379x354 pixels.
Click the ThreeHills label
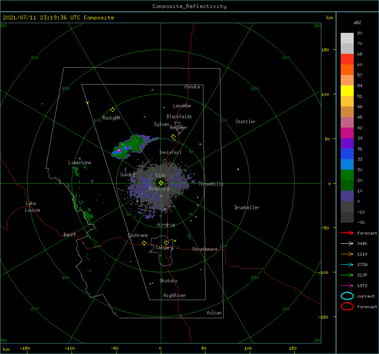coord(211,184)
